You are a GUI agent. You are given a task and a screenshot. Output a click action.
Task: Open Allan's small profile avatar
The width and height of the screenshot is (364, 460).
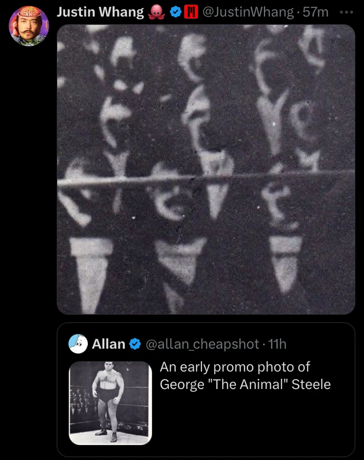(78, 344)
